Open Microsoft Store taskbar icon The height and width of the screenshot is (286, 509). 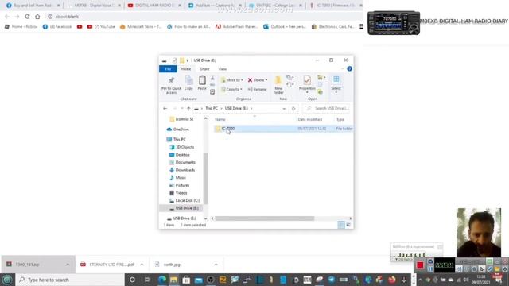(x=186, y=280)
